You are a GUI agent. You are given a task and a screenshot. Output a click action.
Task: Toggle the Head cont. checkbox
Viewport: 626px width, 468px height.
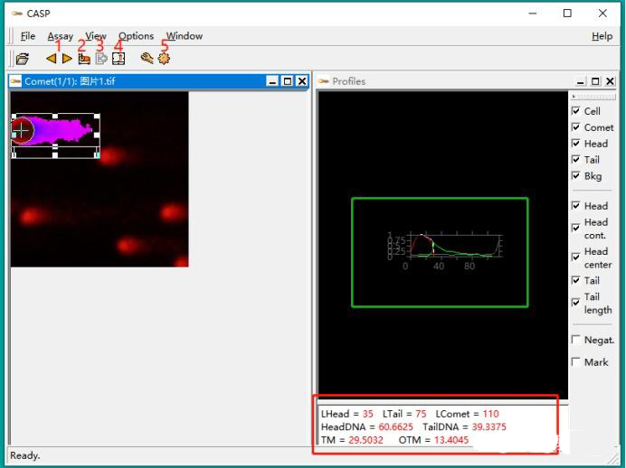[575, 228]
